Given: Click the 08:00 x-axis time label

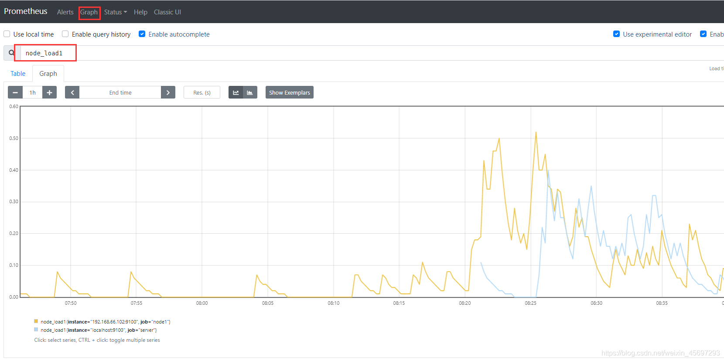Looking at the screenshot, I should pos(202,303).
